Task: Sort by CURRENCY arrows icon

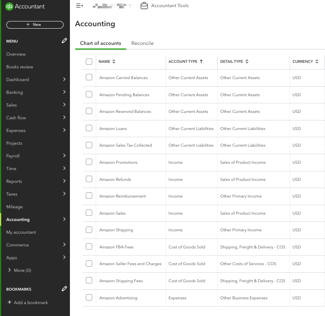Action: click(317, 61)
